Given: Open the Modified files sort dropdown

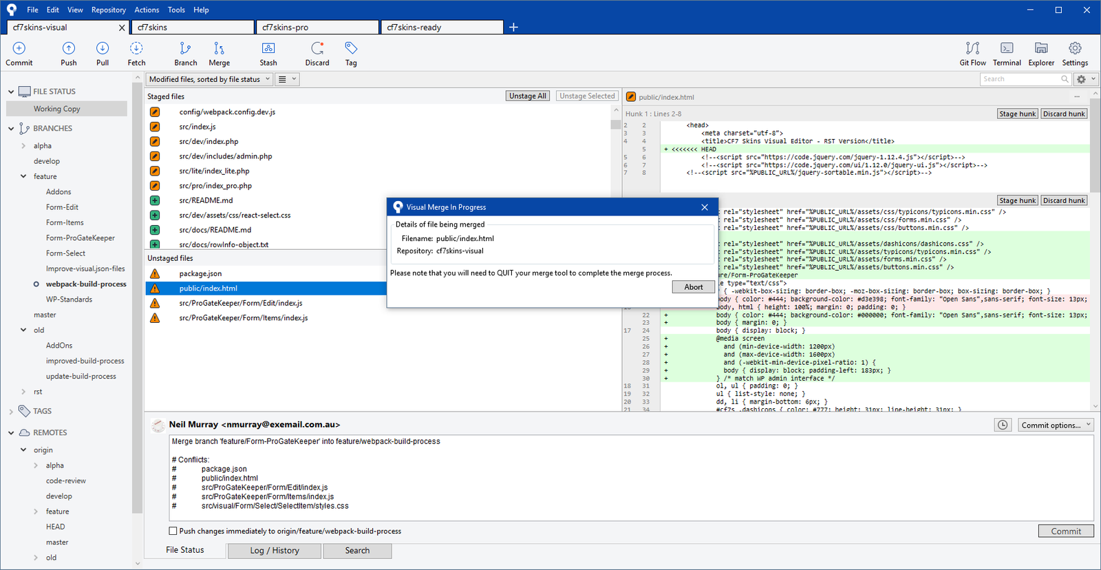Looking at the screenshot, I should [209, 79].
